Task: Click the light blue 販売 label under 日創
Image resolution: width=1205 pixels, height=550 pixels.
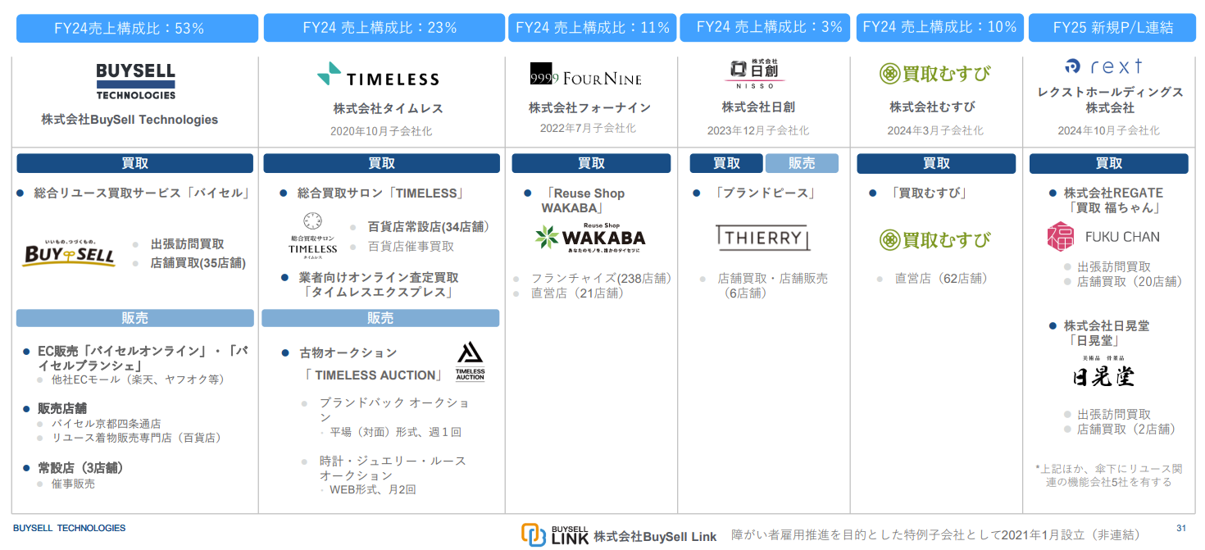Action: pos(801,163)
